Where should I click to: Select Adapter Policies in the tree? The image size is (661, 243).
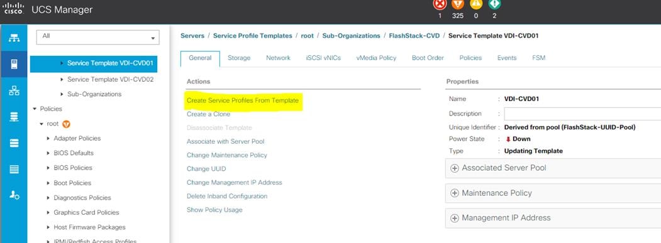point(77,138)
